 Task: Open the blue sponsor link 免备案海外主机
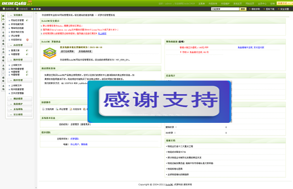click(245, 48)
